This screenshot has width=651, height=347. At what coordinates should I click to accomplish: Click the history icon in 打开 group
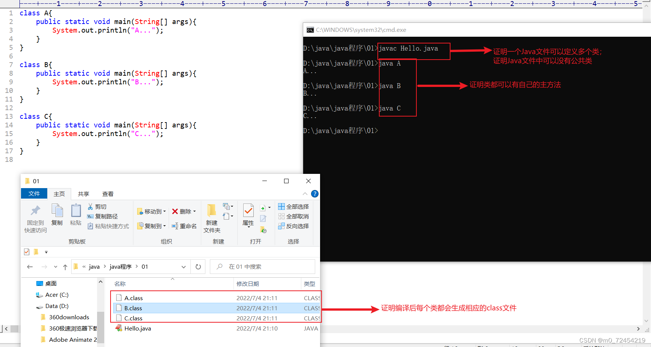click(263, 229)
